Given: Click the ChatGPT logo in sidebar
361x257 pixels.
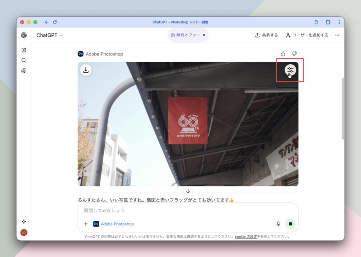Looking at the screenshot, I should click(x=24, y=35).
